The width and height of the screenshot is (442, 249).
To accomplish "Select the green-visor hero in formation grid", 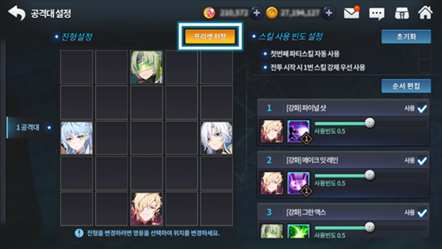I will pyautogui.click(x=147, y=67).
